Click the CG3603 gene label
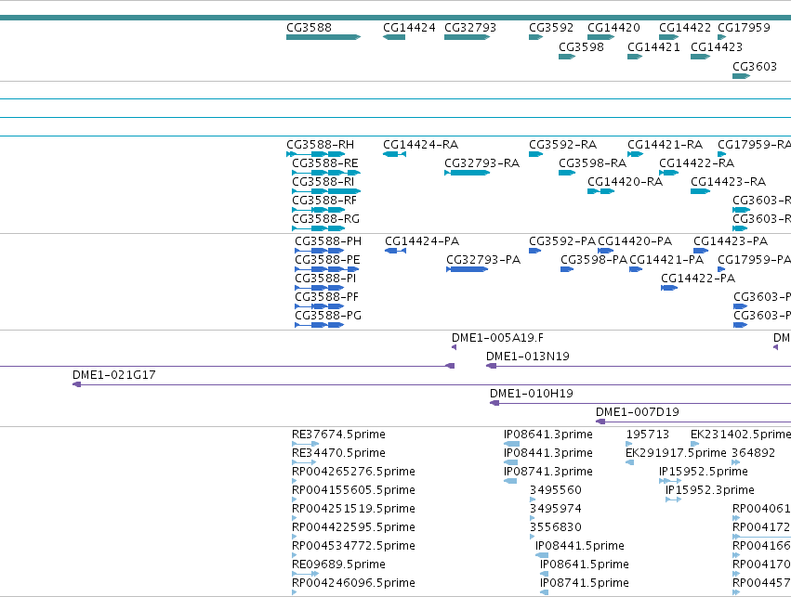The height and width of the screenshot is (597, 791). 754,67
